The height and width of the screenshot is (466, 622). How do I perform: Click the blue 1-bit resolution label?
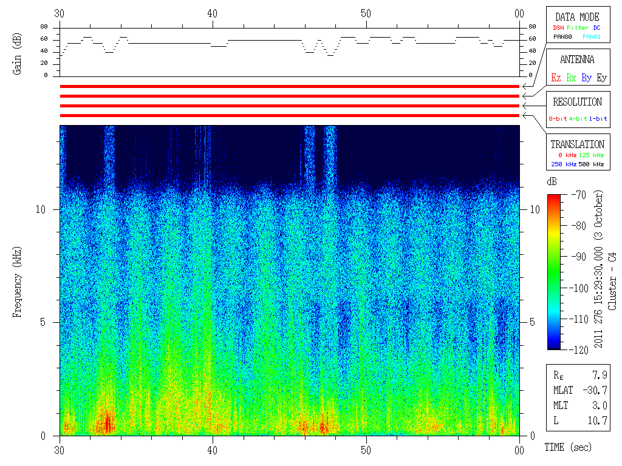tap(598, 119)
